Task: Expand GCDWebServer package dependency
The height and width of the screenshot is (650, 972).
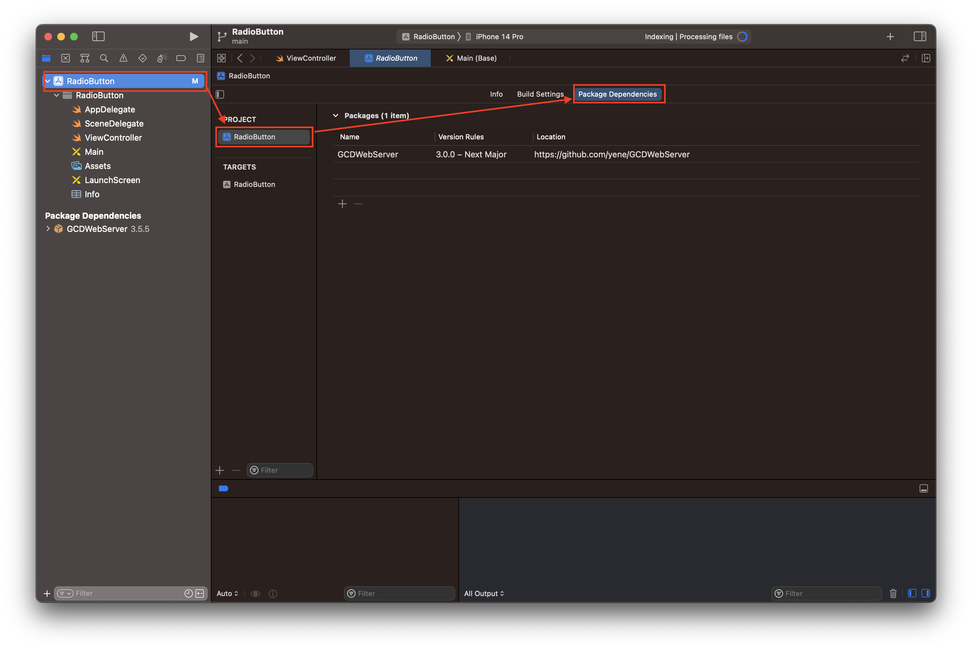Action: [x=48, y=229]
